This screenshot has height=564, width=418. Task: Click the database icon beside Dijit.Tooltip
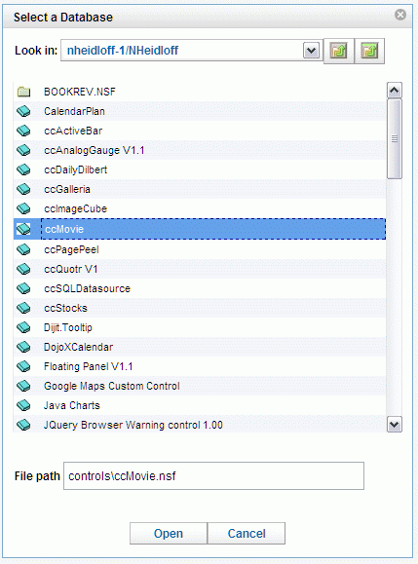(23, 327)
